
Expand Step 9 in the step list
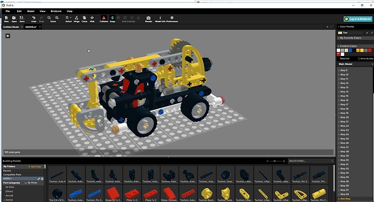tap(339, 70)
